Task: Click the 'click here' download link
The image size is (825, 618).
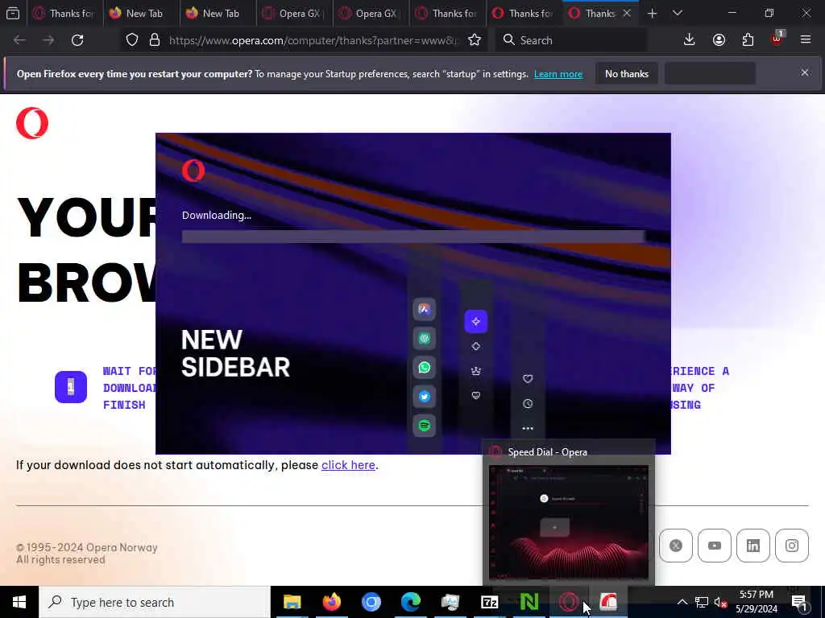Action: click(348, 465)
